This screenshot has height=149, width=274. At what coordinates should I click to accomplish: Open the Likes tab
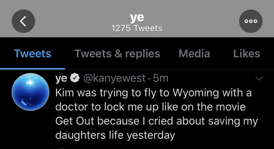(247, 54)
